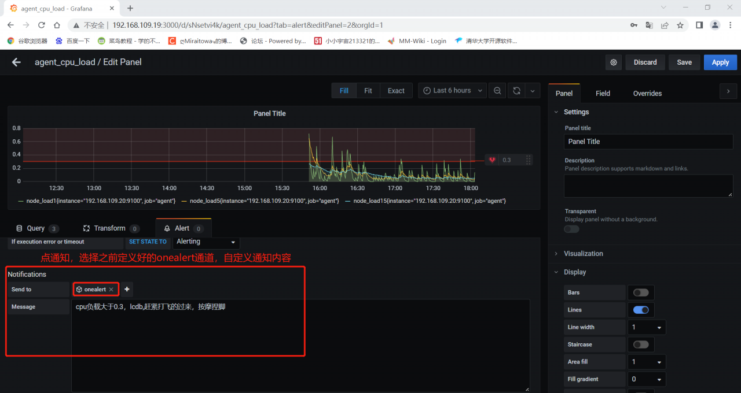Viewport: 741px width, 393px height.
Task: Open 百度一下 bookmark
Action: pos(72,41)
